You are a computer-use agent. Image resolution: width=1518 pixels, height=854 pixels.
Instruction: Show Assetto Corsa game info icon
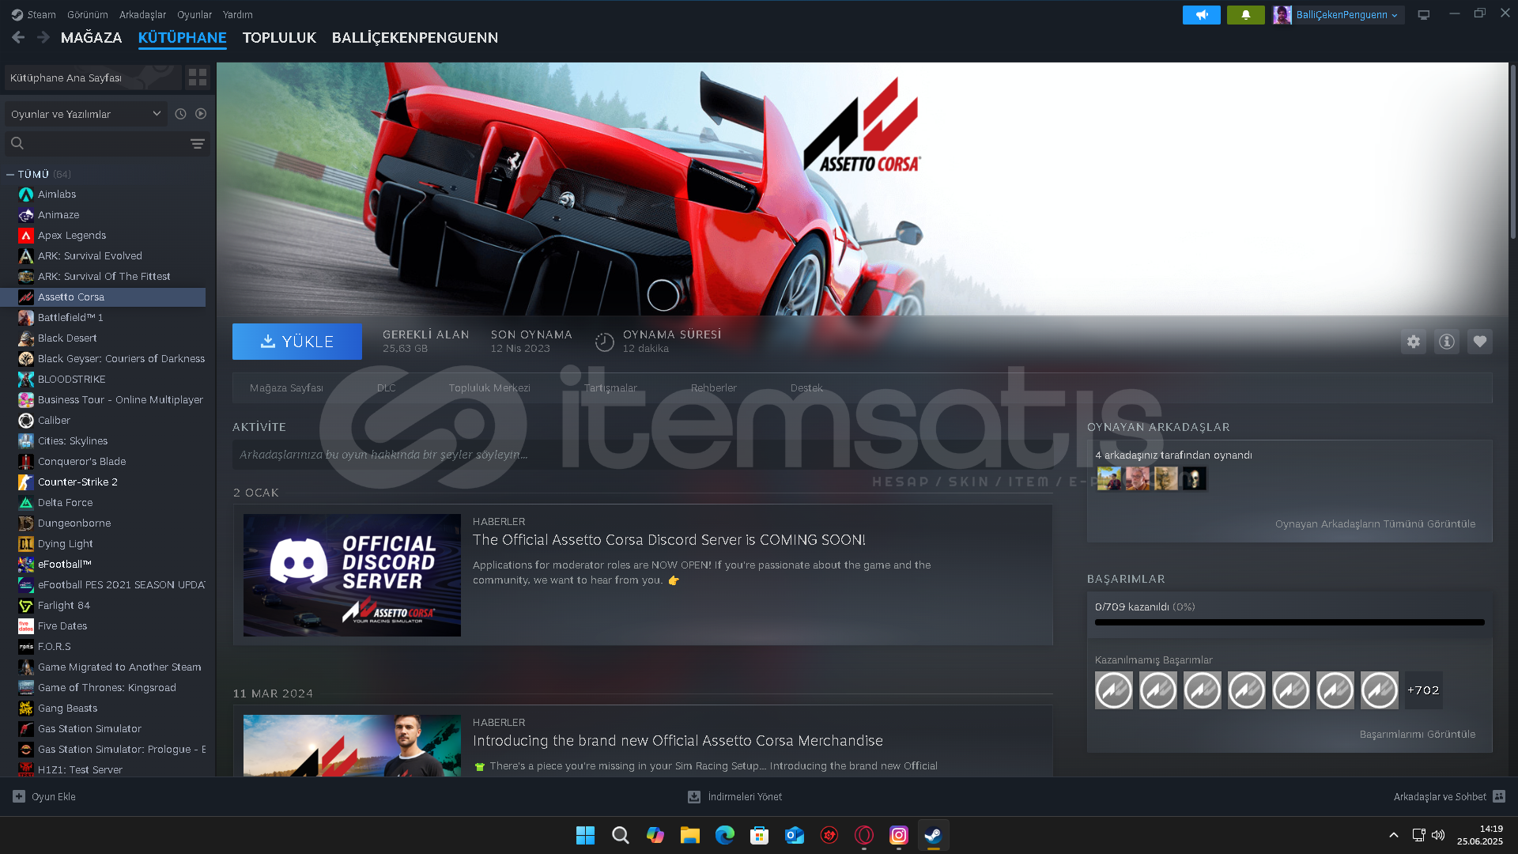click(x=1446, y=342)
